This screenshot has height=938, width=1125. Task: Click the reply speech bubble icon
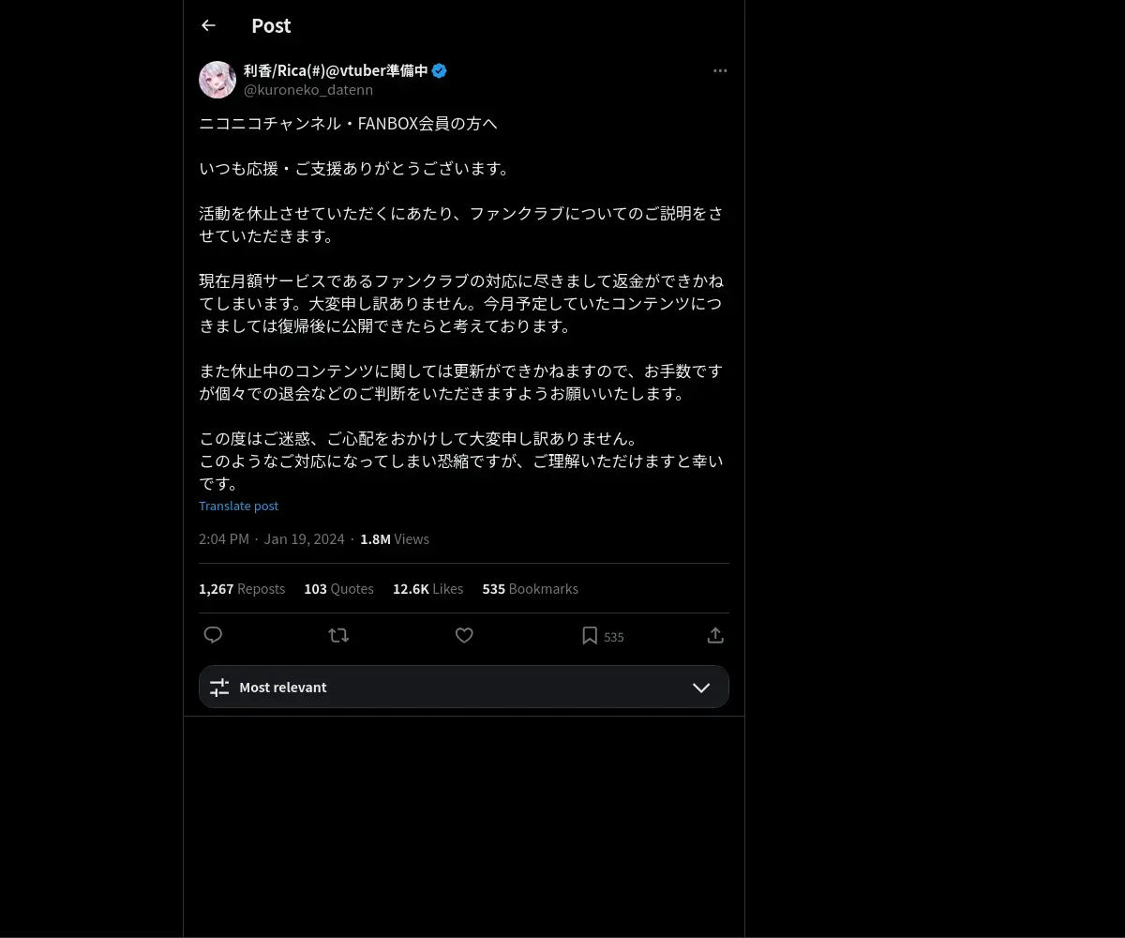pos(213,636)
